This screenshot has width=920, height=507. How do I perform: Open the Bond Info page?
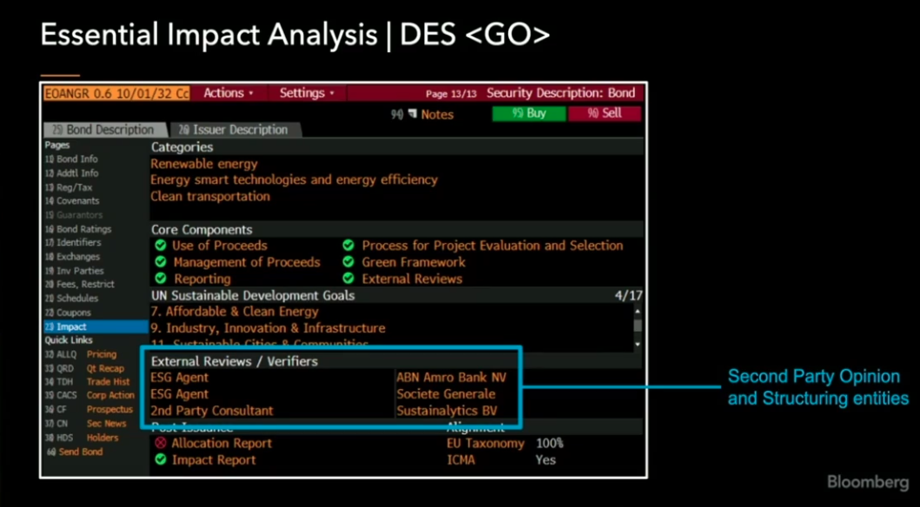(x=71, y=159)
